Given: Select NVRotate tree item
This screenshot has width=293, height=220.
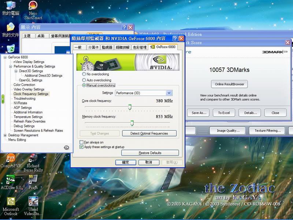Looking at the screenshot, I should pyautogui.click(x=21, y=103).
